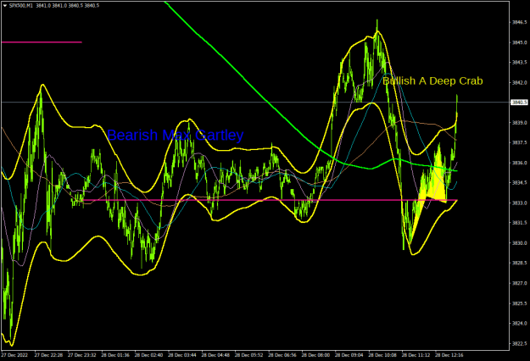Click the 3842.0 price scale label

pyautogui.click(x=519, y=83)
